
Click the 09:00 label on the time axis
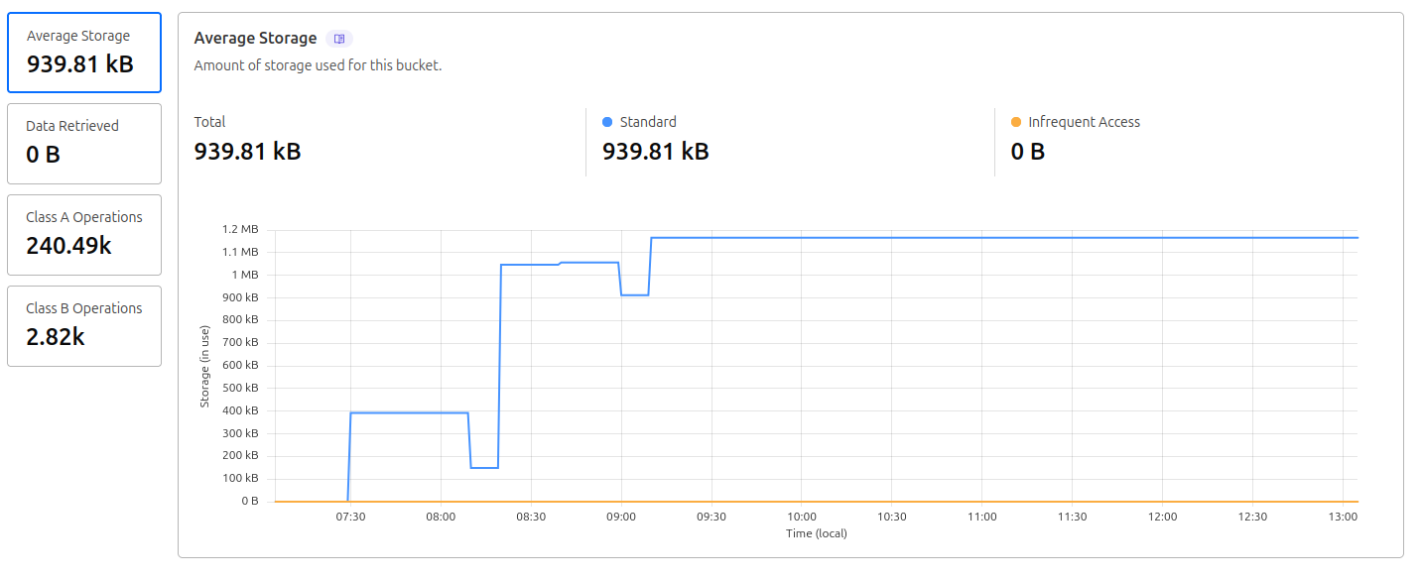point(621,517)
